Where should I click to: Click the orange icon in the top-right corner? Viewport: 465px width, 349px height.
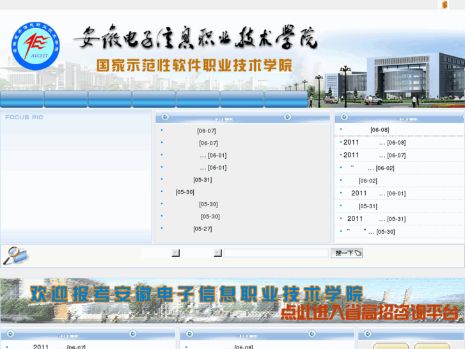445,4
